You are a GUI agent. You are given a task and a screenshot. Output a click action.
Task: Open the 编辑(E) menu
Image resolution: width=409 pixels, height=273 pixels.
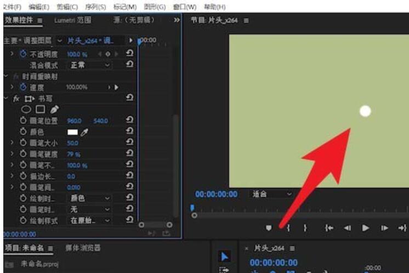[x=39, y=7]
